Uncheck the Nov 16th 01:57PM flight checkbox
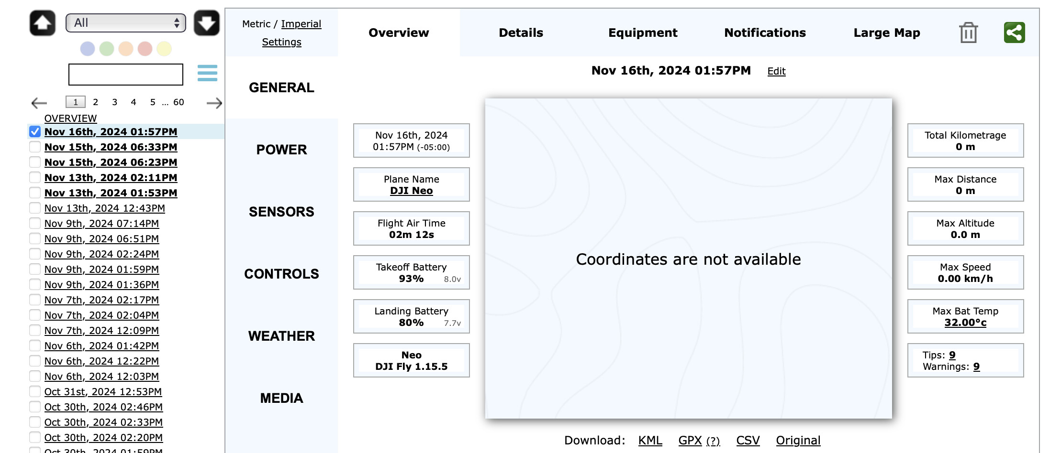Viewport: 1050px width, 453px height. (35, 132)
